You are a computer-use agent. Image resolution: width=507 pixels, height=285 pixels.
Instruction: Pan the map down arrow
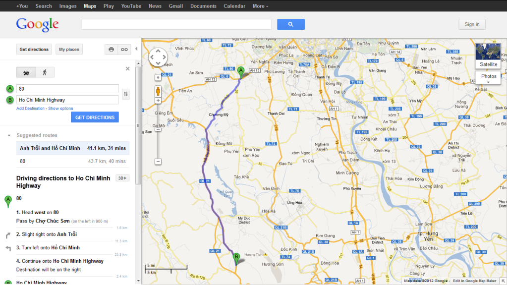click(x=158, y=63)
